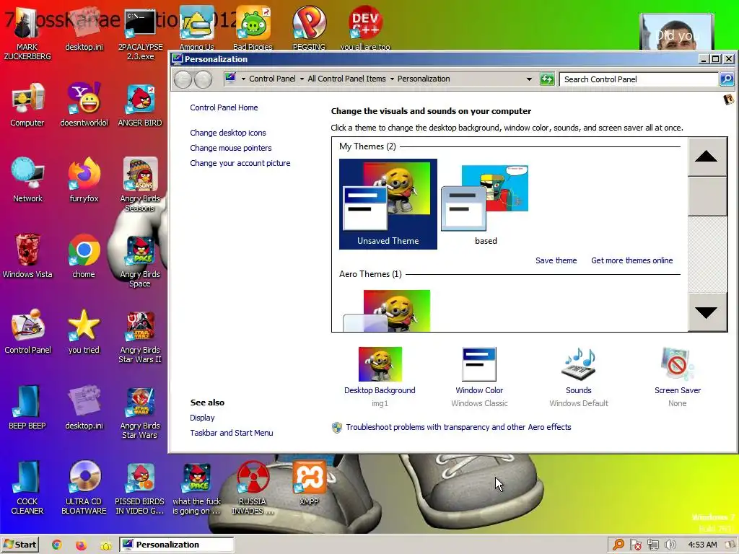Open Window Color settings

479,377
